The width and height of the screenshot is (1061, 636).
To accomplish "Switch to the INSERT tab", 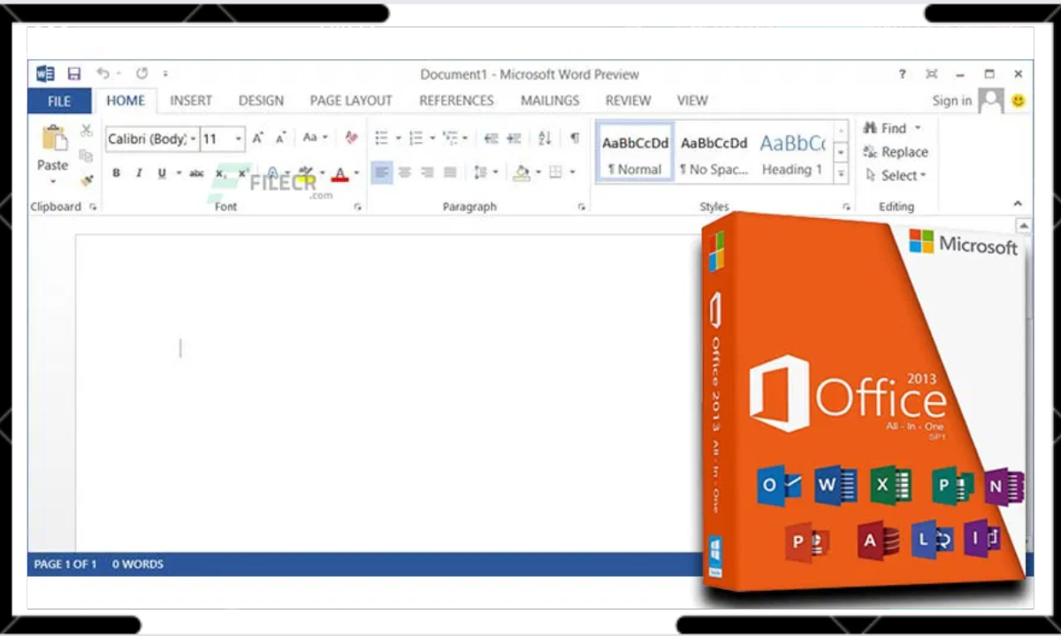I will (x=191, y=101).
